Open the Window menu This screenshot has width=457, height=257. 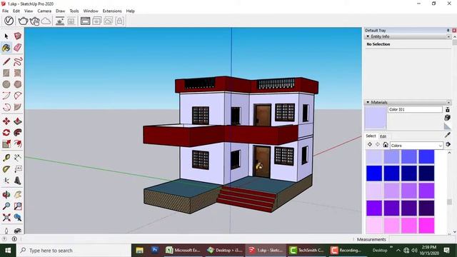(x=91, y=11)
